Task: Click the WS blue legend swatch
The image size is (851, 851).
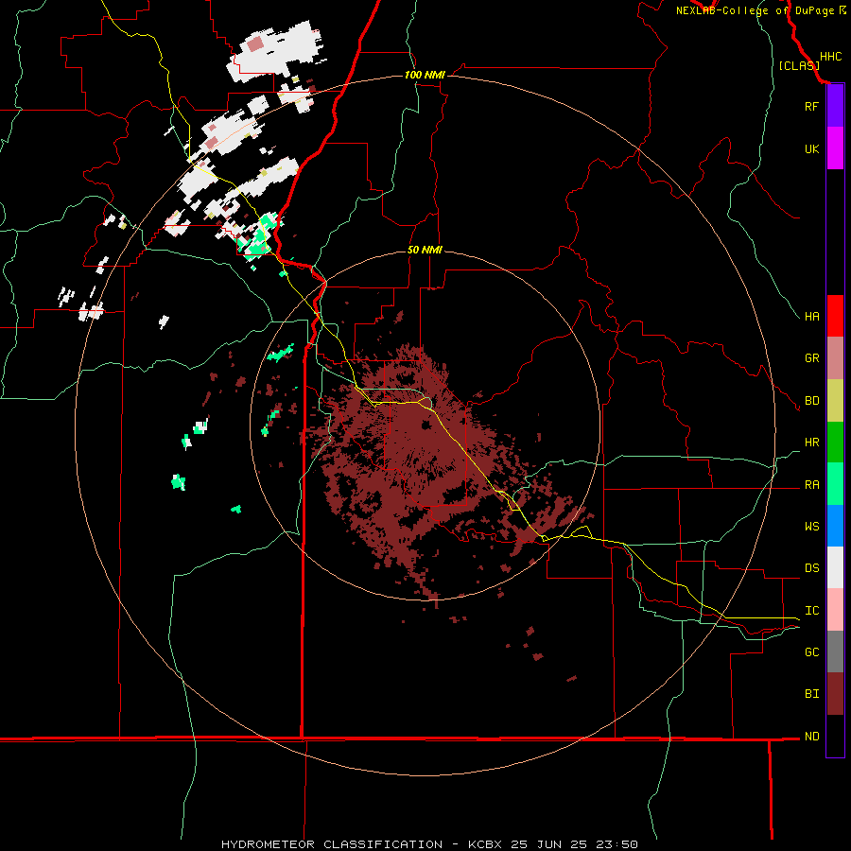Action: pyautogui.click(x=835, y=526)
